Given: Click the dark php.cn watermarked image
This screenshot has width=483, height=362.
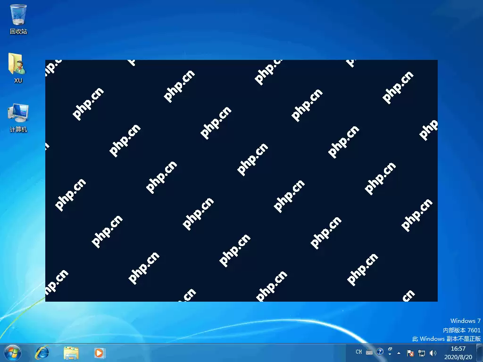Looking at the screenshot, I should (x=241, y=181).
